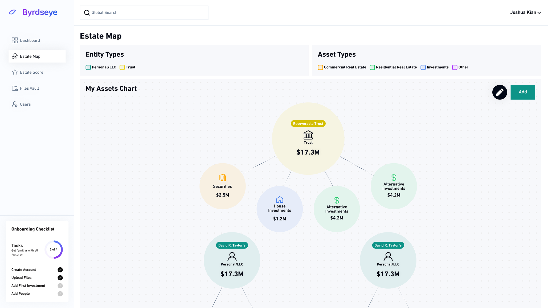Image resolution: width=548 pixels, height=308 pixels.
Task: Check the Commercial Real Estate checkbox
Action: coord(320,67)
